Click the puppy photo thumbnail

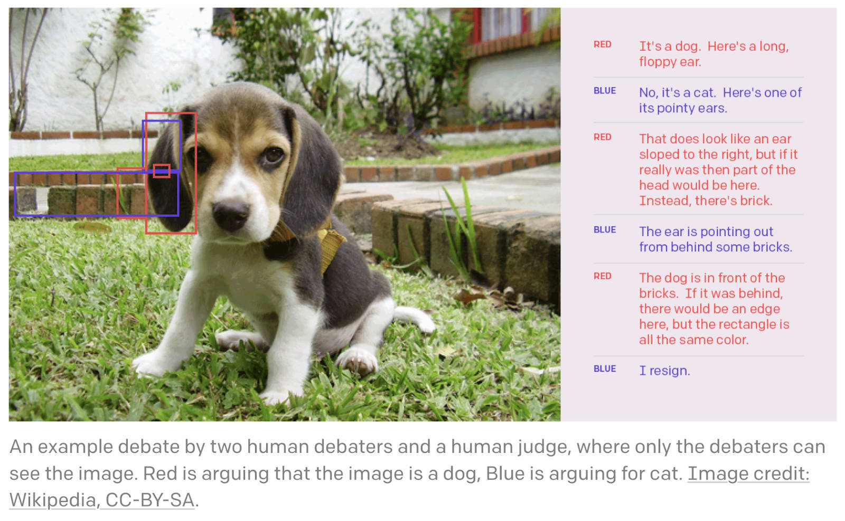pyautogui.click(x=285, y=214)
